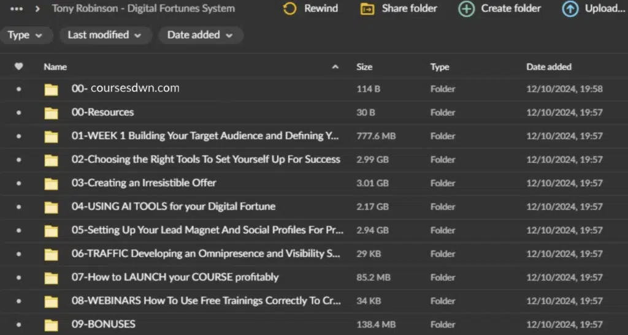Click the 85.2 MB size value
628x335 pixels.
pos(373,278)
